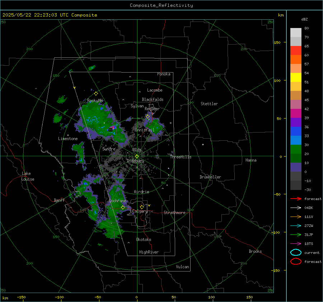Screen dimensions: 323x302
Task: Select the blue 33-36 dBZ swatch
Action: point(296,131)
